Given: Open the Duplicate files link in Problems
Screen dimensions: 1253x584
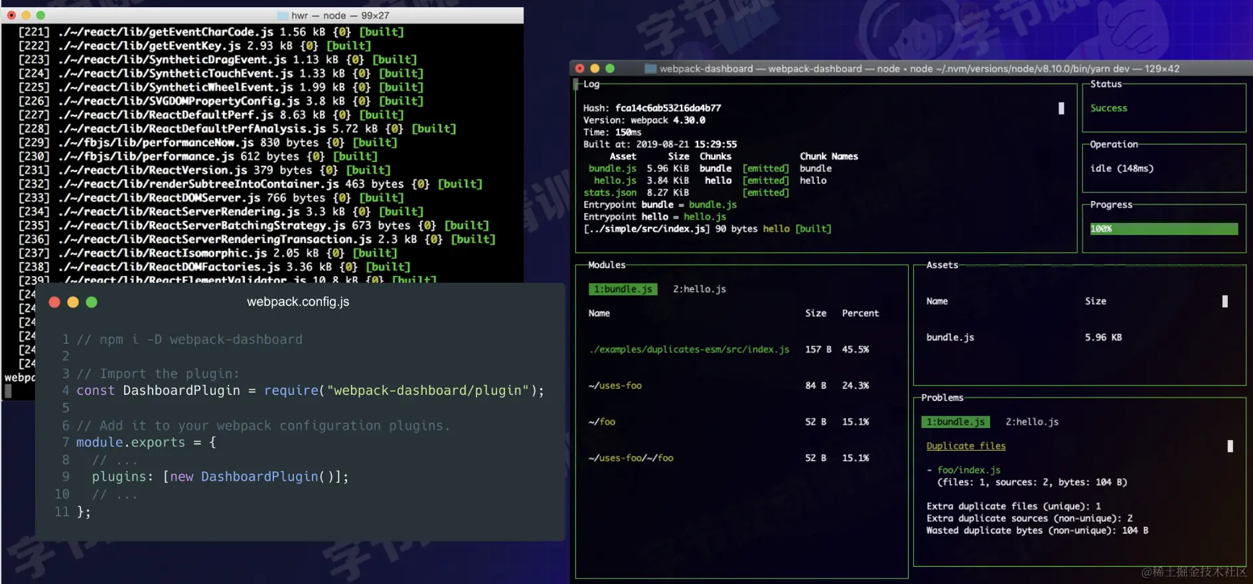Looking at the screenshot, I should [x=966, y=446].
